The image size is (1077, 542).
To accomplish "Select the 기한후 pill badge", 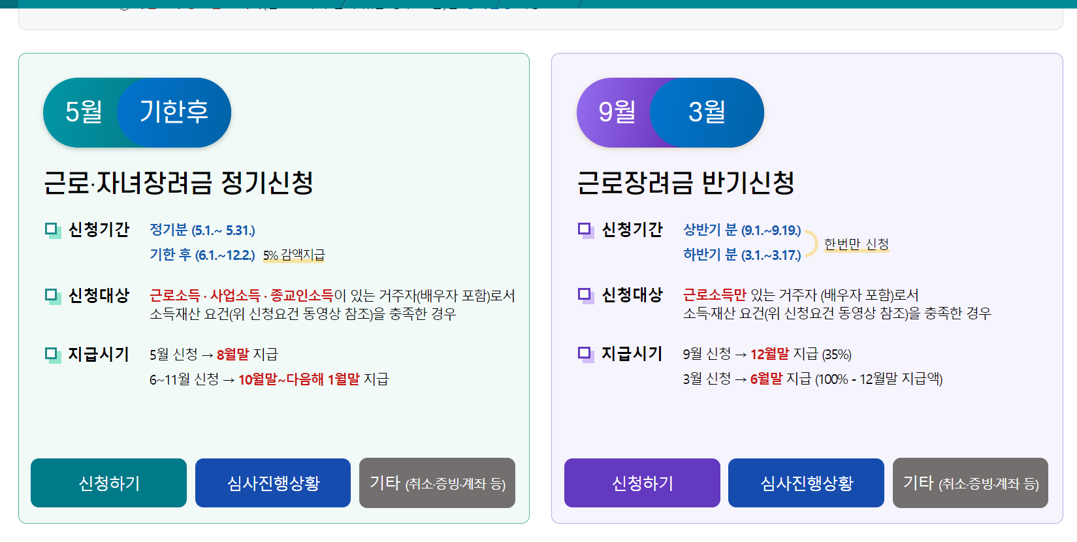I will 174,112.
